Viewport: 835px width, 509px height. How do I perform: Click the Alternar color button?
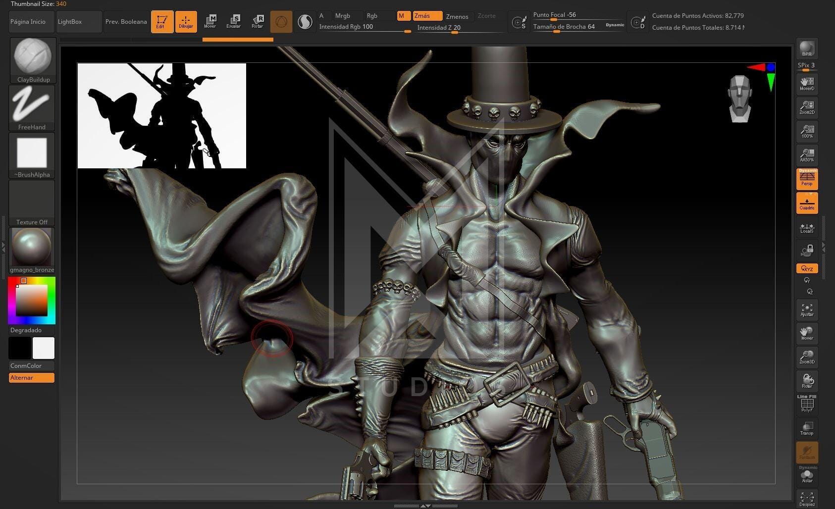point(32,378)
